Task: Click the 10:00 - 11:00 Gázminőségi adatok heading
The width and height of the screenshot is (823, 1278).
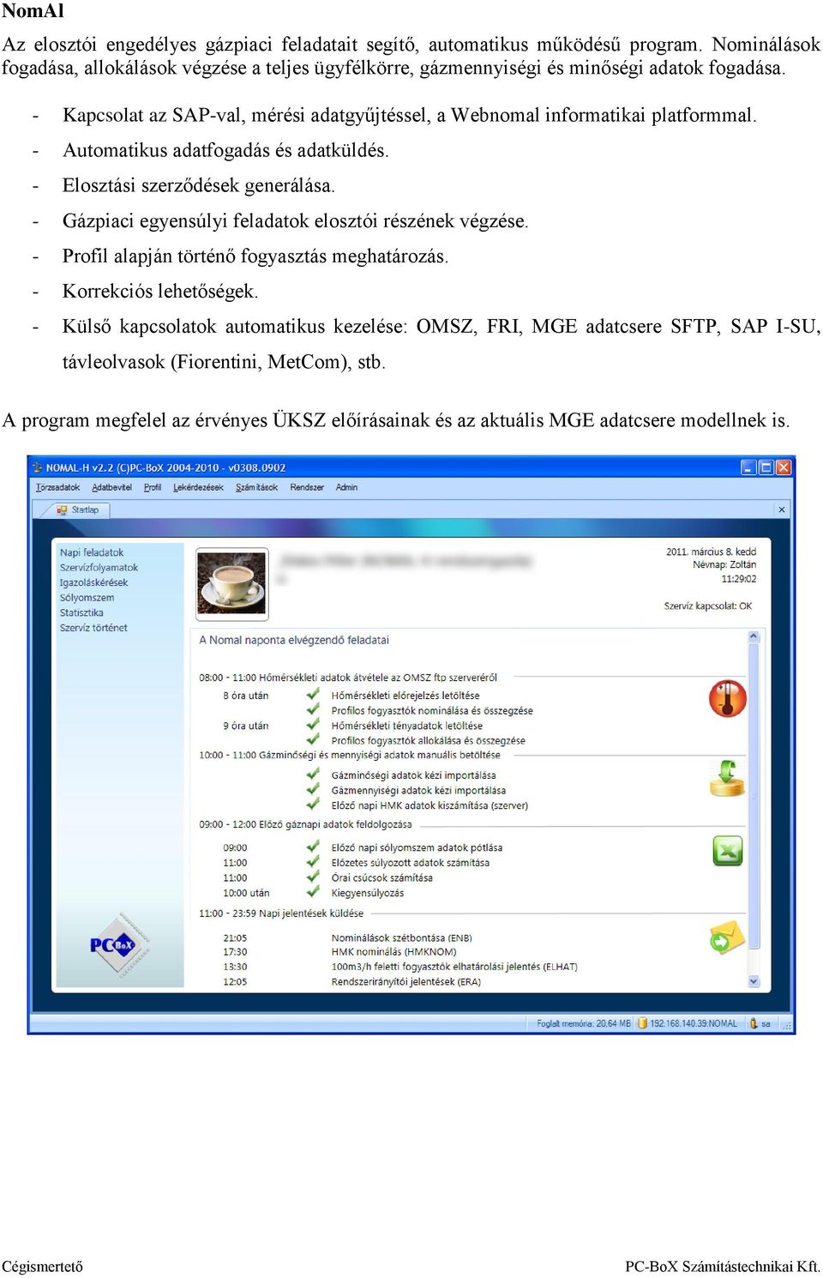Action: point(350,755)
